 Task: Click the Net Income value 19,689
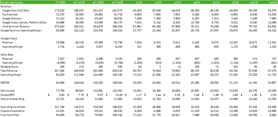click(176, 91)
